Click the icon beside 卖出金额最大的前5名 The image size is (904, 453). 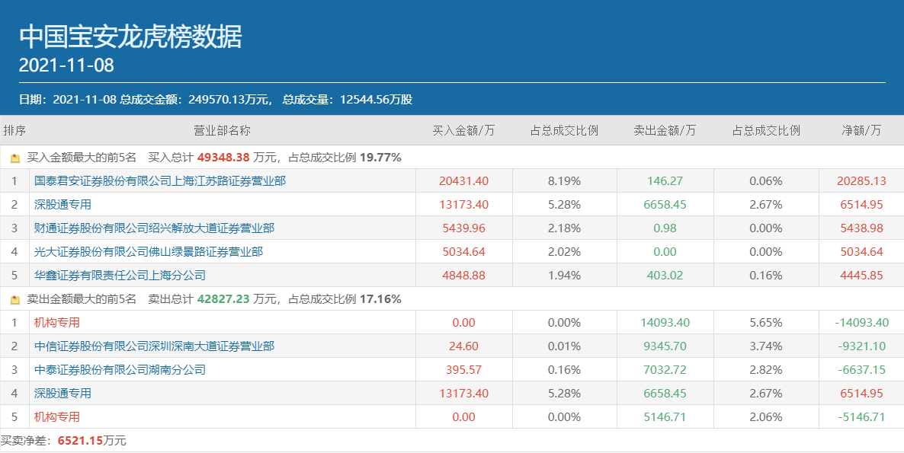[14, 300]
